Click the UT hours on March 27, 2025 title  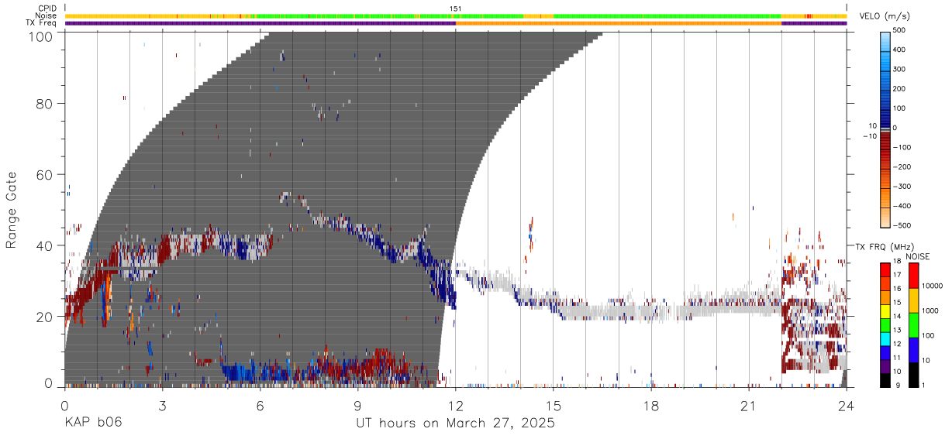455,424
